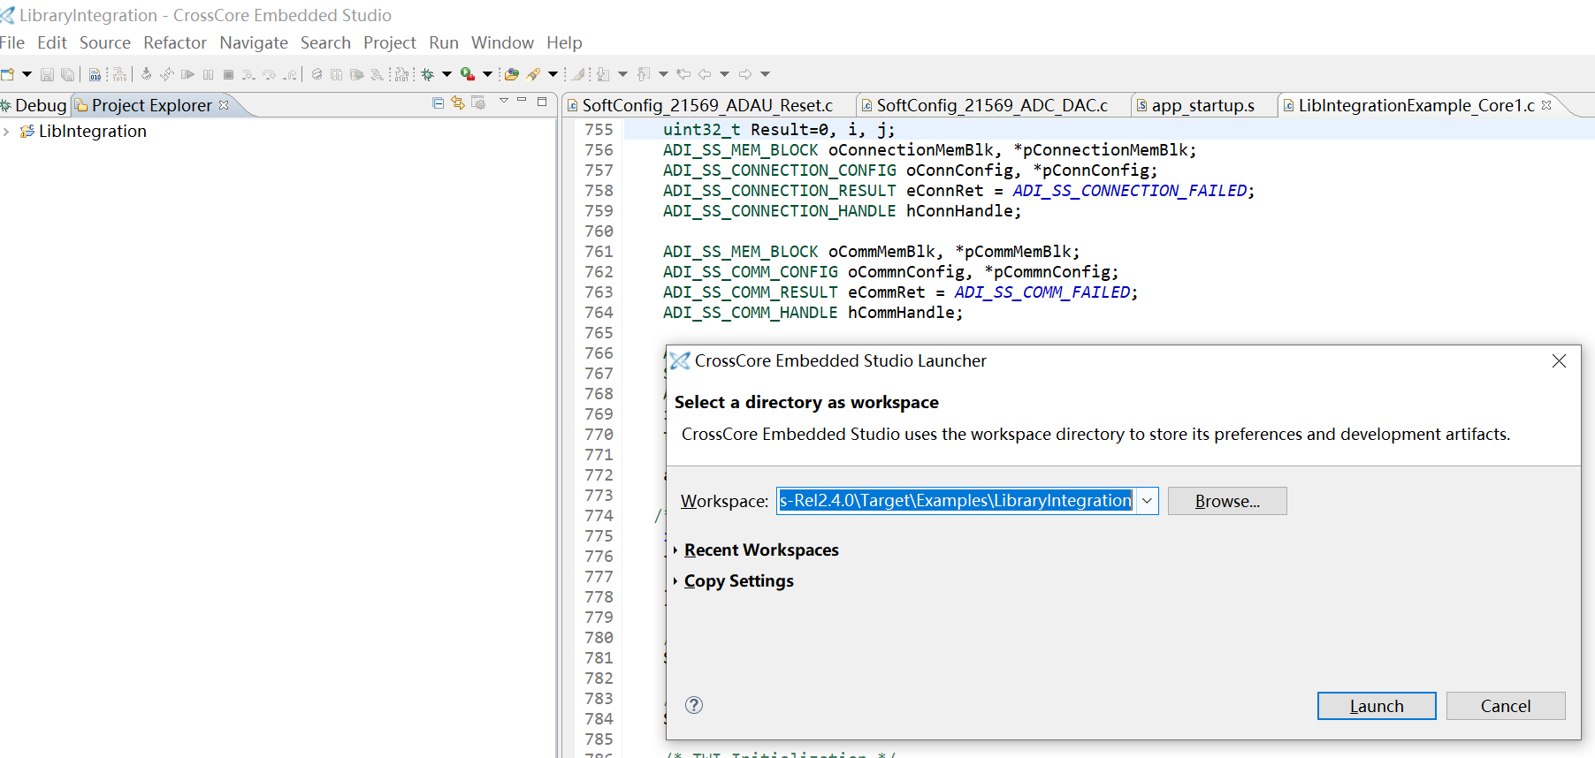Minimize the Project Explorer panel
This screenshot has width=1595, height=758.
coord(522,100)
